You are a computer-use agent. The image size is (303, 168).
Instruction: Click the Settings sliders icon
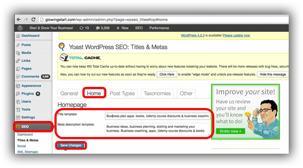click(x=18, y=118)
